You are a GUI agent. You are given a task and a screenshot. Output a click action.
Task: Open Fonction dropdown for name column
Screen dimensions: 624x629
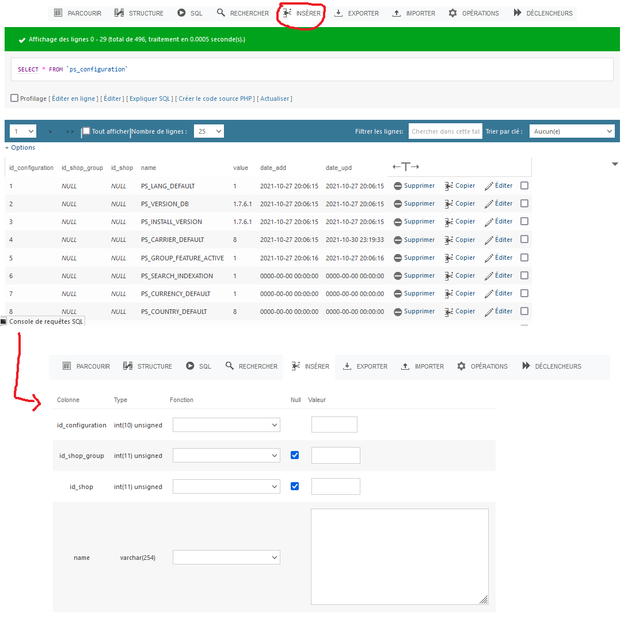[x=226, y=557]
